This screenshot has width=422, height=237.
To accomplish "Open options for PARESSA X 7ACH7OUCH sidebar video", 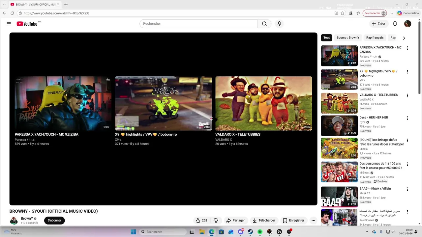I will tap(407, 48).
